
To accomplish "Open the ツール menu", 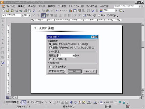I will tap(62, 6).
